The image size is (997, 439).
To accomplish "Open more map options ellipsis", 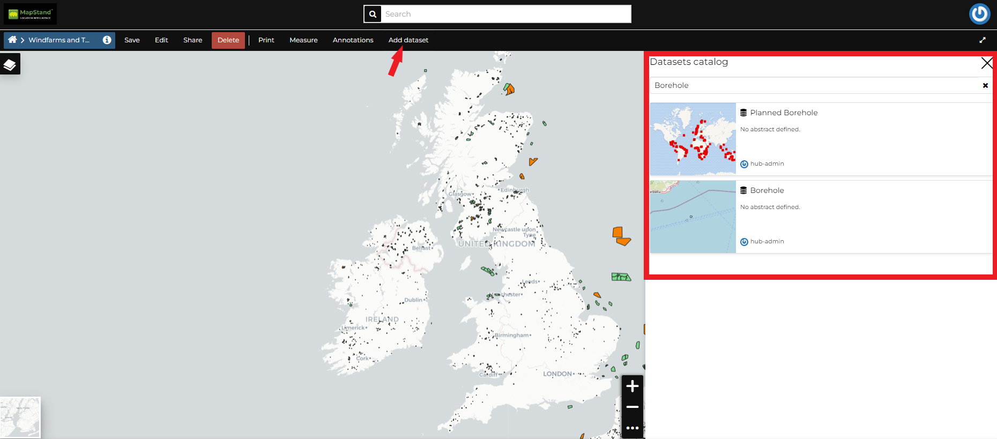I will [x=632, y=428].
